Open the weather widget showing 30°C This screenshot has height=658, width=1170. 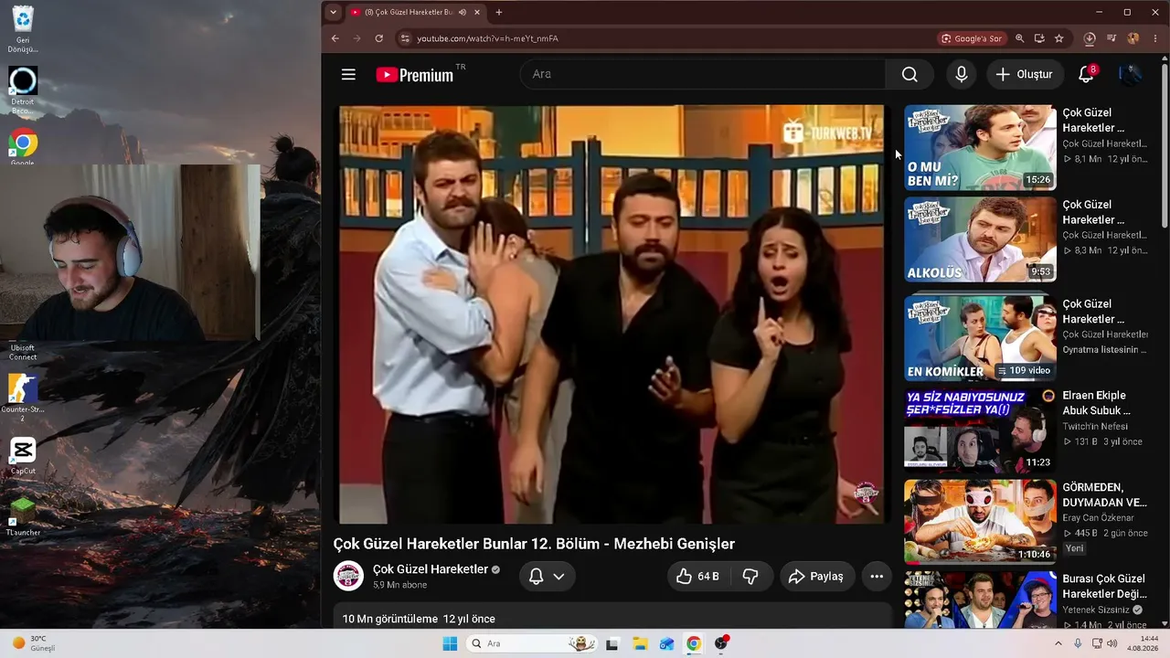click(33, 643)
